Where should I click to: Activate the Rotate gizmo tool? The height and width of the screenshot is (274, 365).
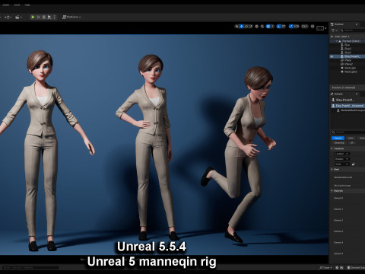[246, 26]
